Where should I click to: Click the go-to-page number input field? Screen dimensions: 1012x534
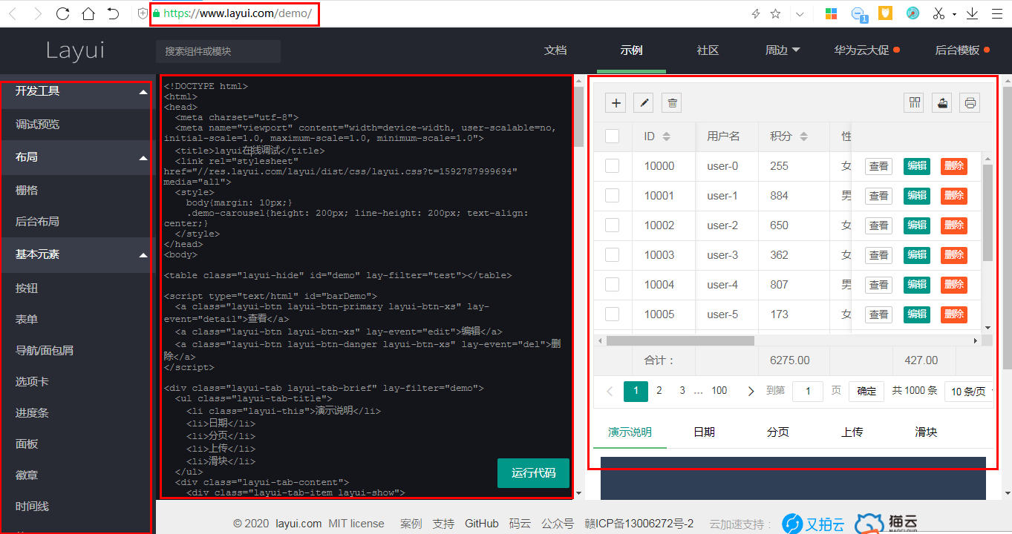[x=807, y=391]
